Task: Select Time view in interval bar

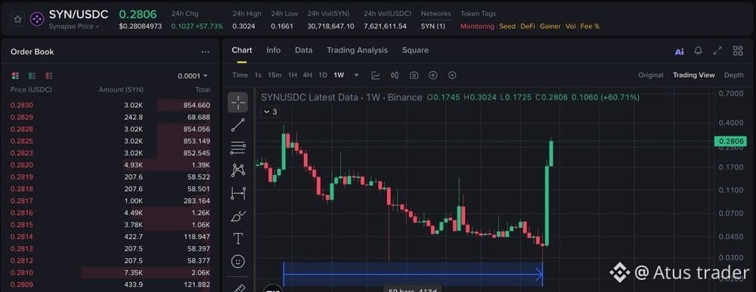Action: [240, 75]
